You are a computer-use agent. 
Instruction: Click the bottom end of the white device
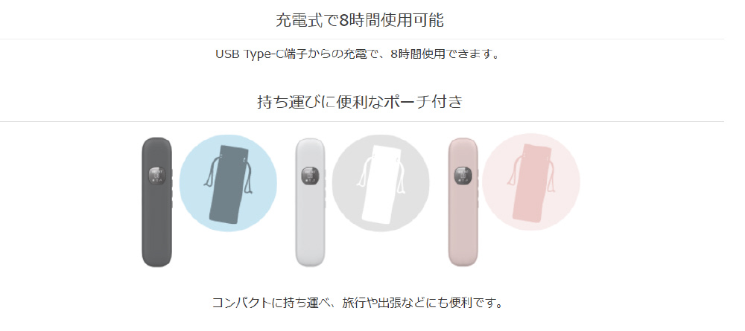310,262
